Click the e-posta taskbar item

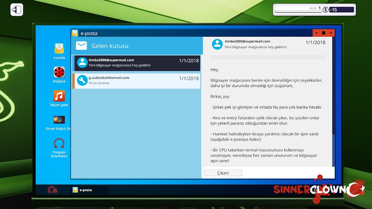[89, 190]
